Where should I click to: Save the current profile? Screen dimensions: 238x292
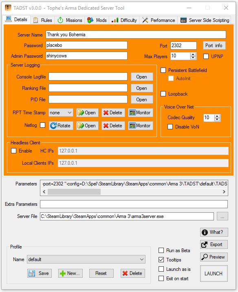pos(40,273)
